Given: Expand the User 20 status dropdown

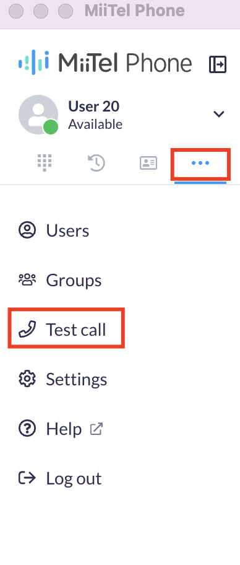Looking at the screenshot, I should click(x=219, y=114).
